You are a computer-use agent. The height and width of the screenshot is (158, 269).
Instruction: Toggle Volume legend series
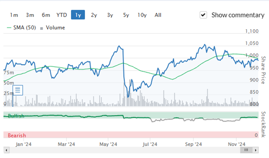pyautogui.click(x=52, y=28)
